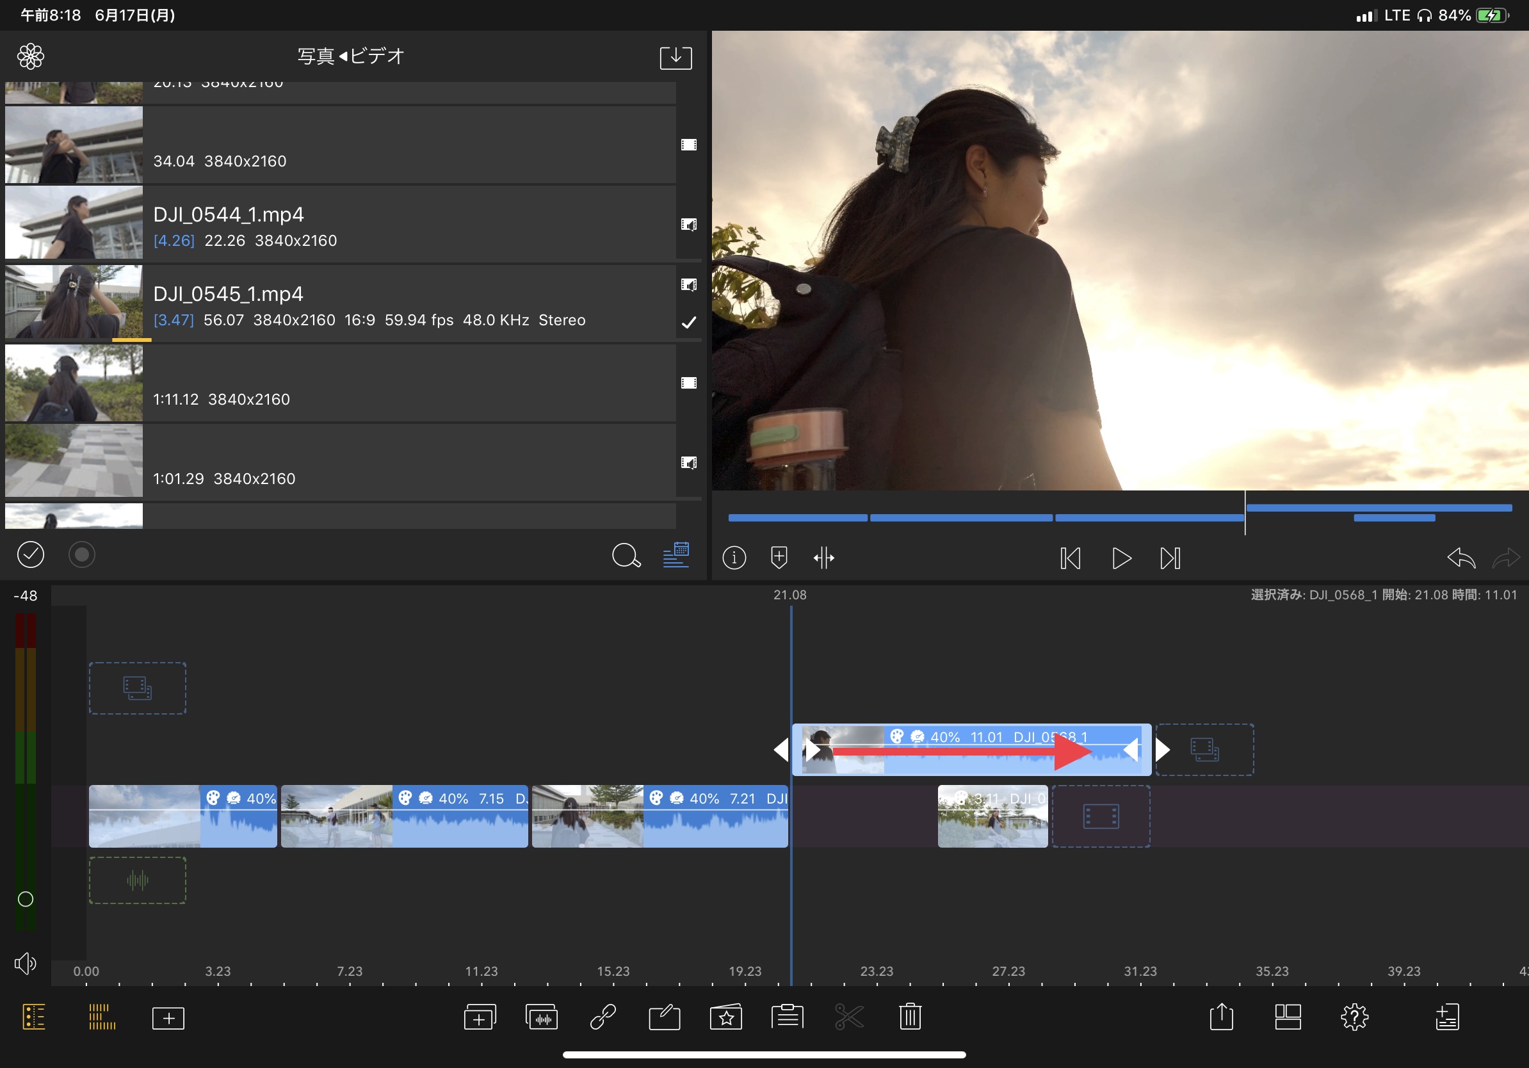Toggle the record circle button
1529x1068 pixels.
(82, 554)
